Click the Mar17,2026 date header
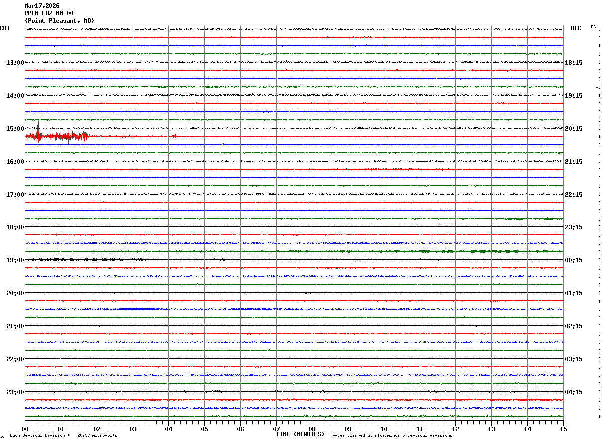 42,6
